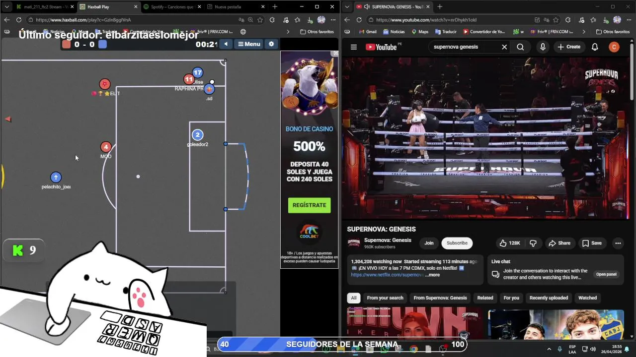This screenshot has height=357, width=636.
Task: Show hidden system tray icons
Action: pyautogui.click(x=549, y=349)
